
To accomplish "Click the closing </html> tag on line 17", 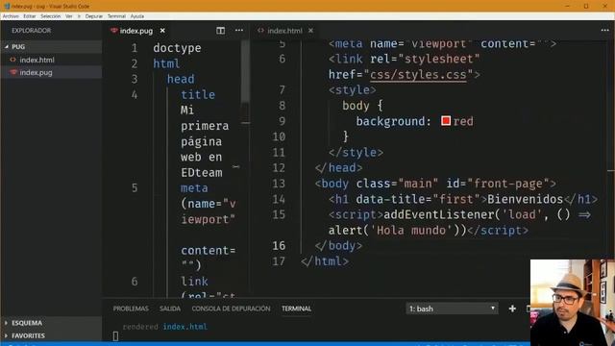I will [325, 261].
